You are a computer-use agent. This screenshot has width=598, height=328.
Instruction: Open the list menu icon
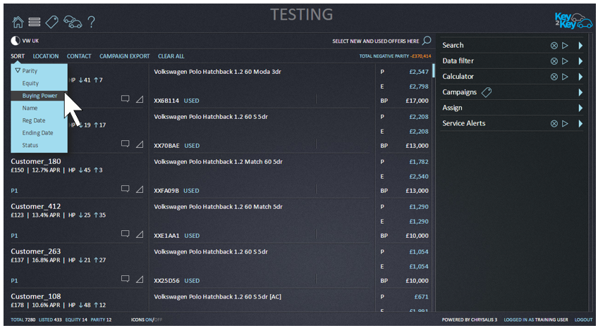click(35, 22)
